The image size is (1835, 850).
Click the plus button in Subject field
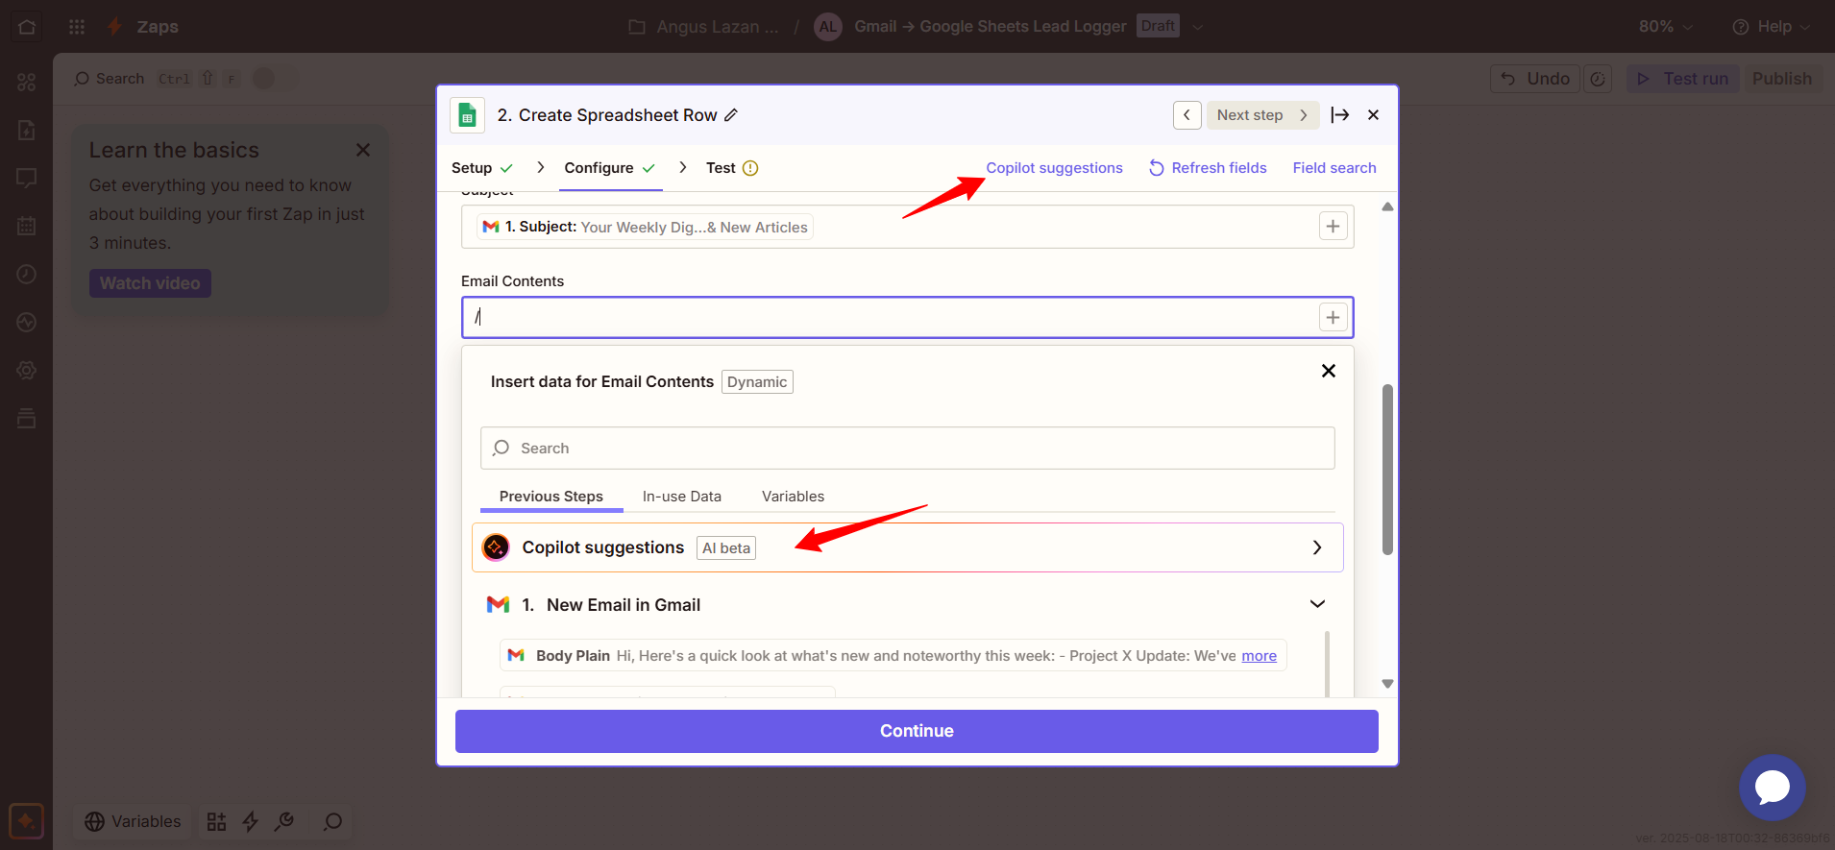[1333, 227]
